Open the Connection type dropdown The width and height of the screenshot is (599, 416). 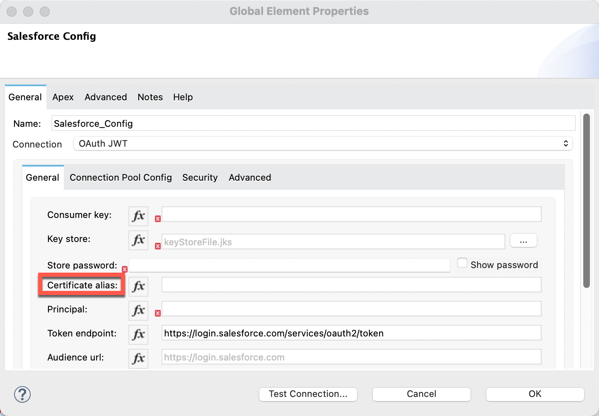[x=323, y=144]
